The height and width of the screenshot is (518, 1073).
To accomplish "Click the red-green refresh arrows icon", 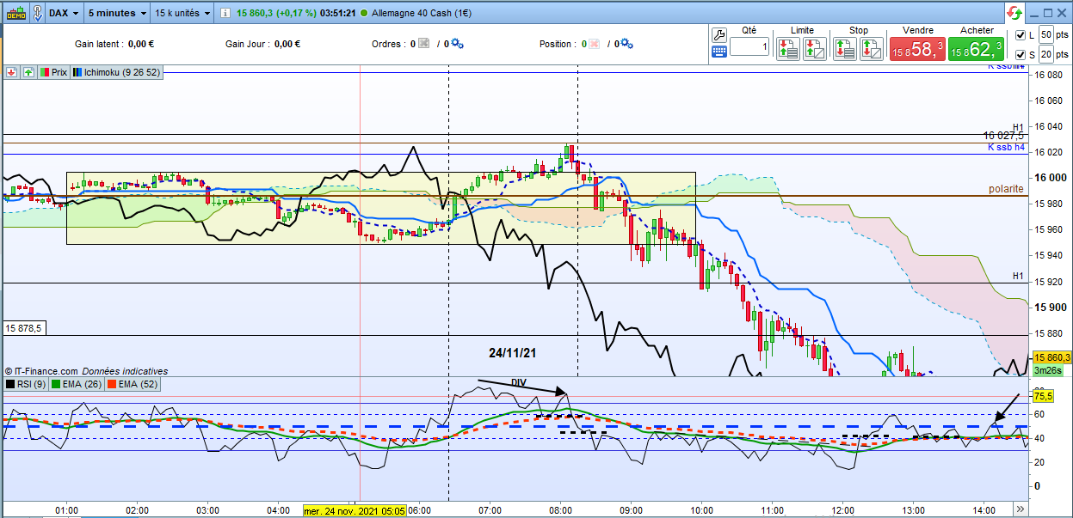I will (1015, 14).
